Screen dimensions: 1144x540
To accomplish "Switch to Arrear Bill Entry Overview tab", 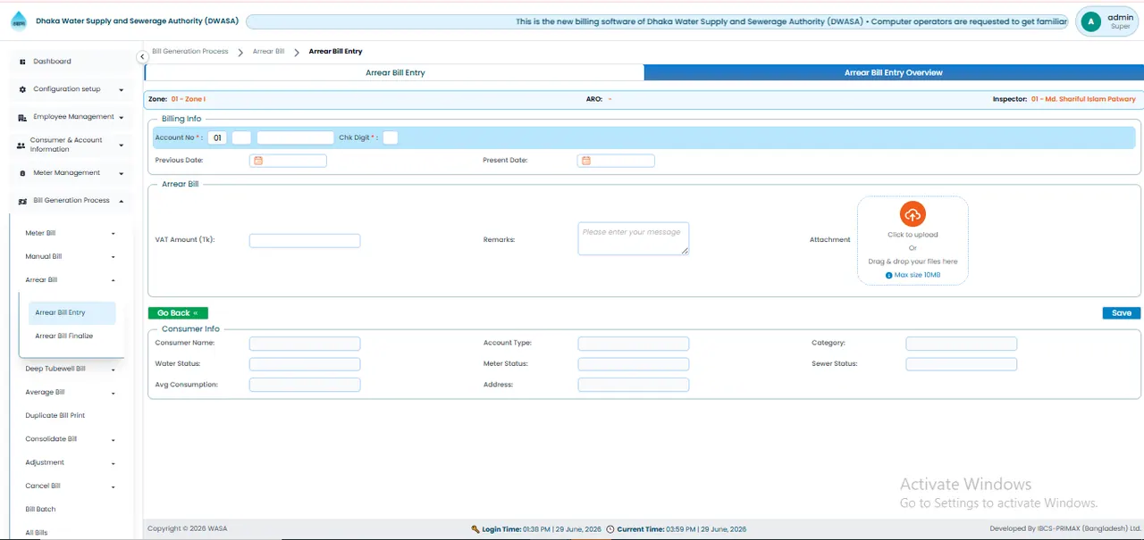I will coord(893,72).
